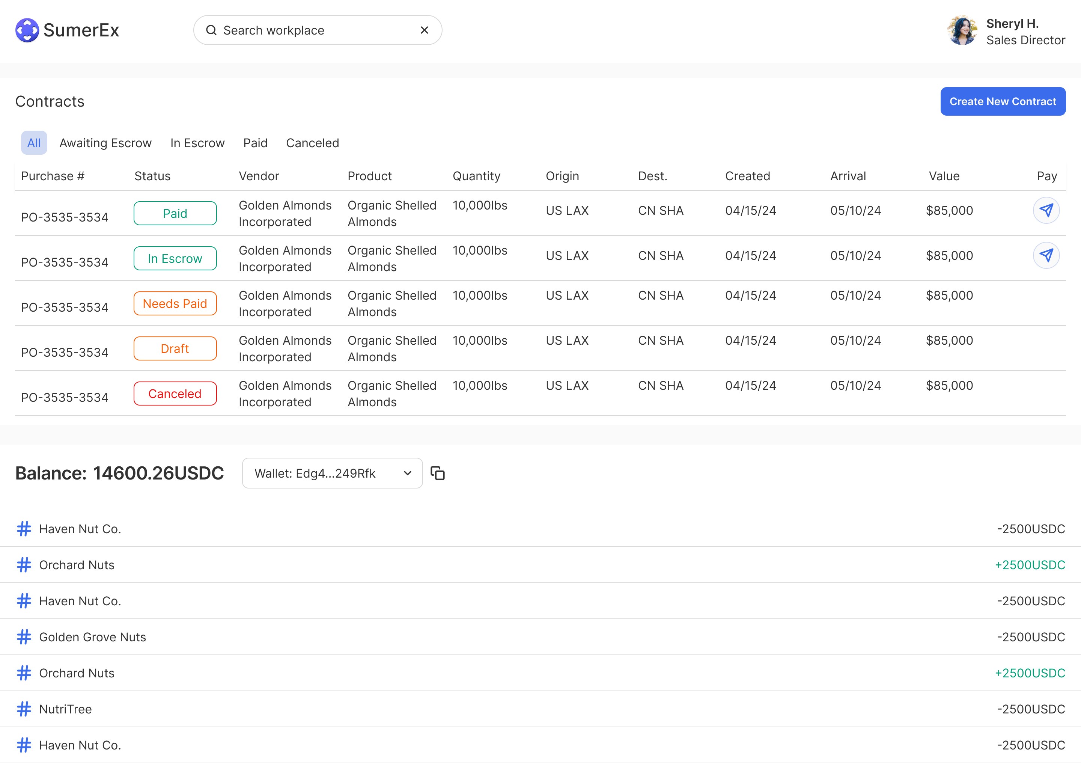
Task: Copy the wallet address with the copy icon
Action: (x=437, y=473)
